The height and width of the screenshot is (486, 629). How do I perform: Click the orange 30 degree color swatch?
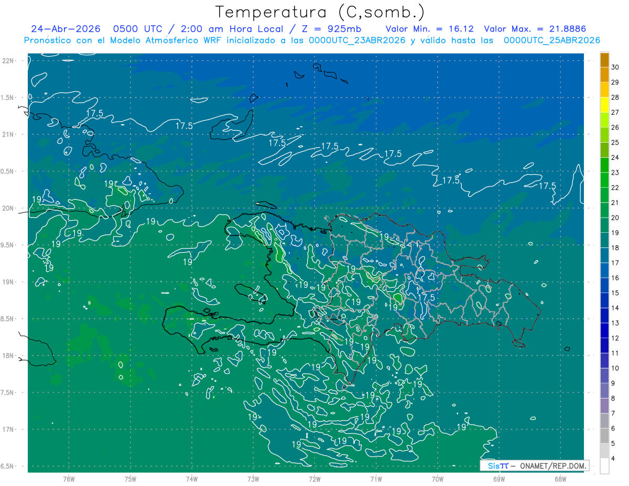coord(604,60)
